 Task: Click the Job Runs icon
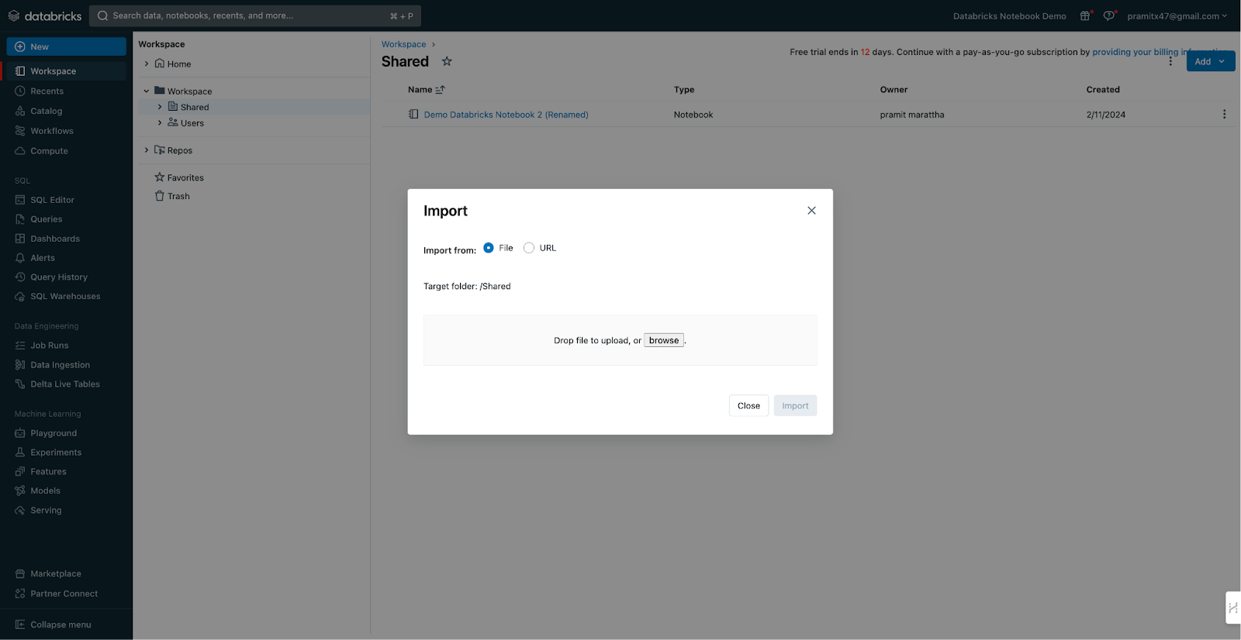20,346
